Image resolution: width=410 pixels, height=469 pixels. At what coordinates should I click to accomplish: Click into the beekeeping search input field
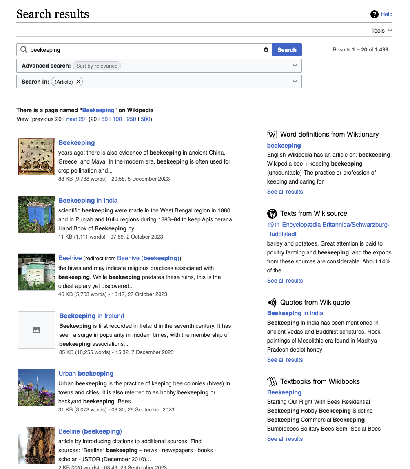(x=145, y=50)
